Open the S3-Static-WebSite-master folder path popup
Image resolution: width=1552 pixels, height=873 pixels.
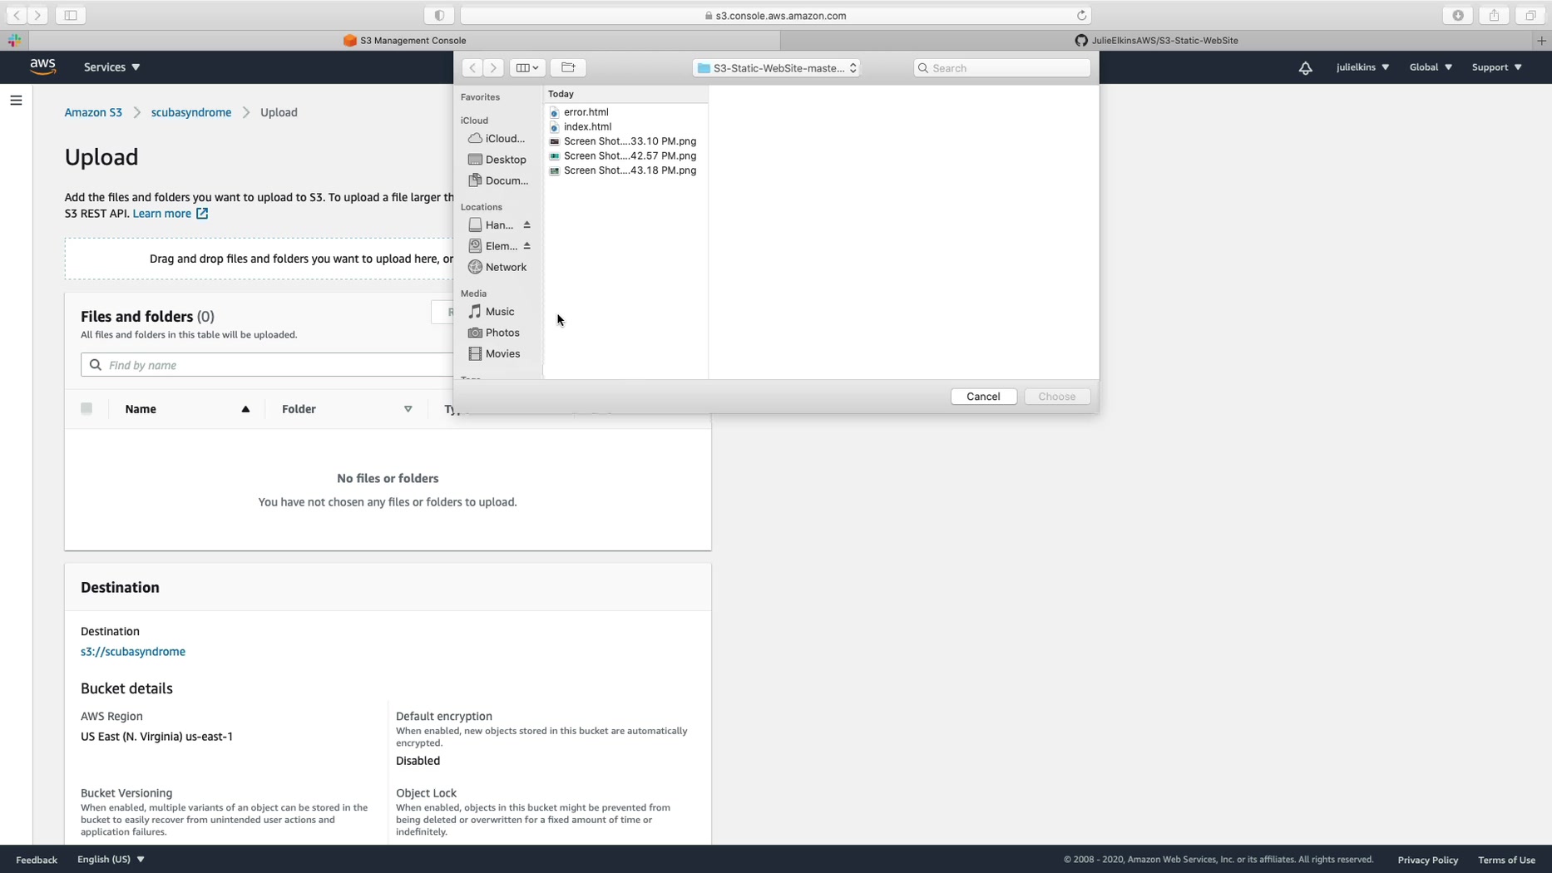[777, 68]
